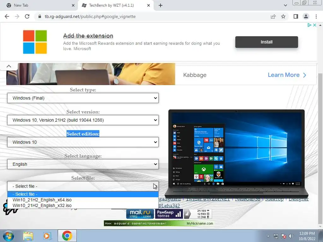The width and height of the screenshot is (323, 242).
Task: Open the Select type dropdown
Action: coord(83,98)
